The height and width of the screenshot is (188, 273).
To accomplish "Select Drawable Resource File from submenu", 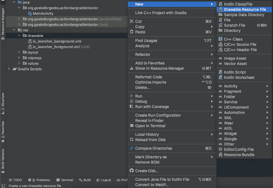I will click(245, 9).
